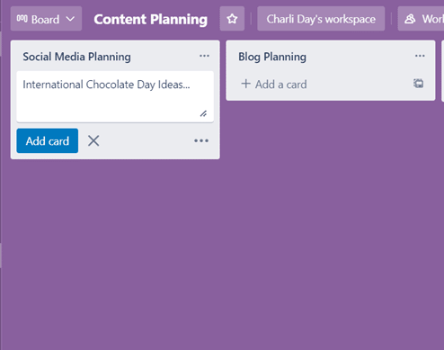444x350 pixels.
Task: Expand the Board view dropdown chevron
Action: 70,19
